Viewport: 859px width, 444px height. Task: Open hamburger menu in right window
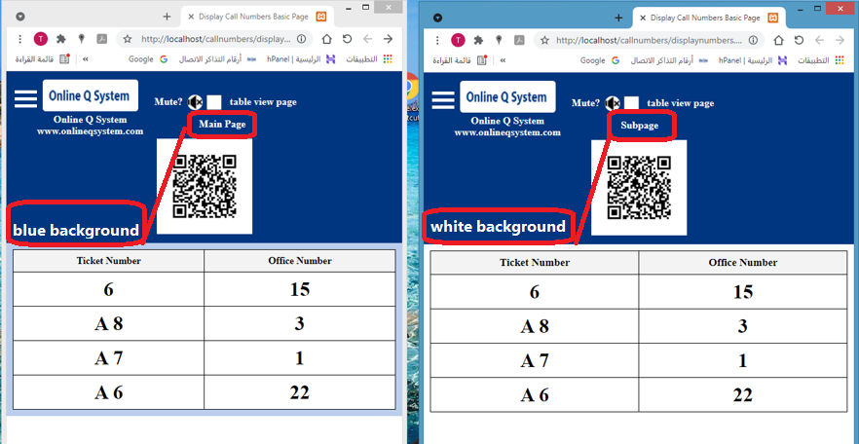click(x=443, y=100)
